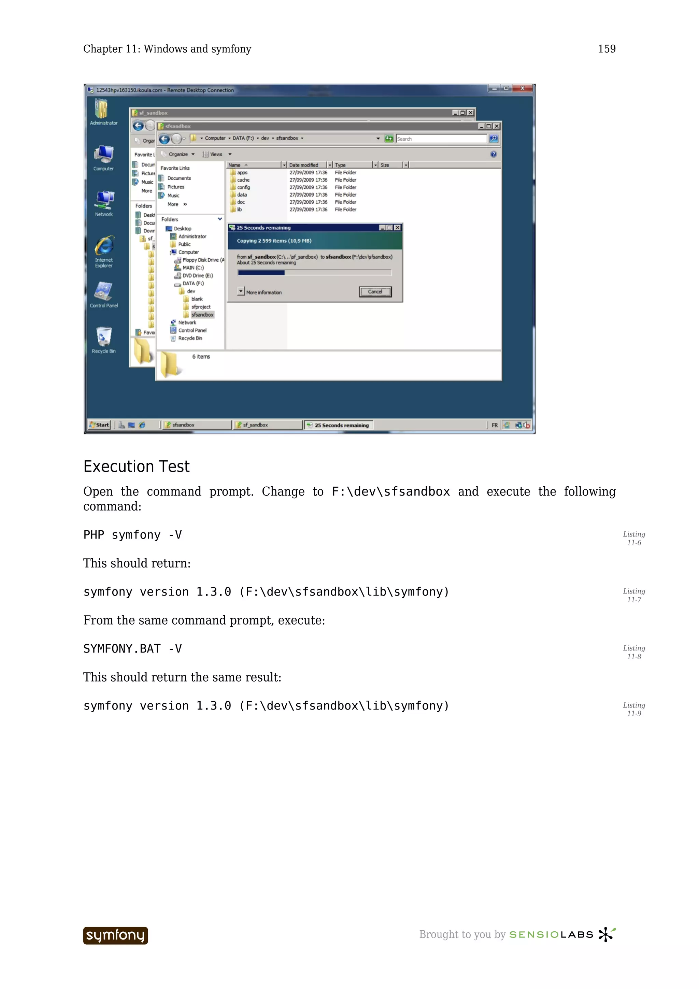Viewport: 699px width, 989px height.
Task: Click the volume tray icon
Action: point(527,425)
